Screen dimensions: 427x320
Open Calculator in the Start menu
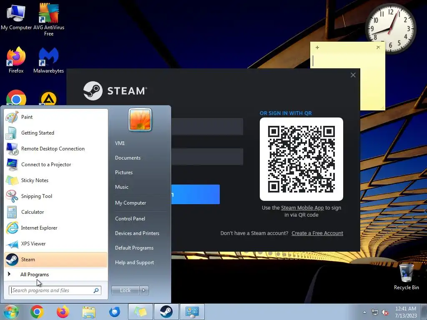click(x=56, y=212)
